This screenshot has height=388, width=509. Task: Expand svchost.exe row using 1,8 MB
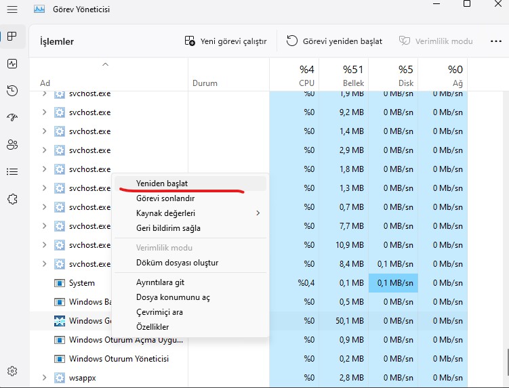click(45, 169)
